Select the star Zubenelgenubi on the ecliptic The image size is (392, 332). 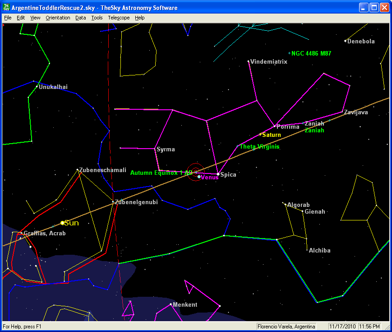(113, 202)
